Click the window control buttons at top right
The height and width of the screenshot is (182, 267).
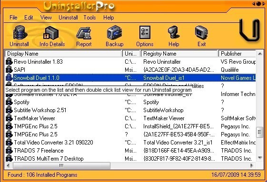[x=258, y=4]
